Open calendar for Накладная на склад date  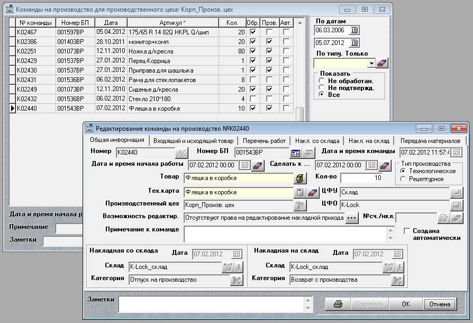pyautogui.click(x=397, y=254)
